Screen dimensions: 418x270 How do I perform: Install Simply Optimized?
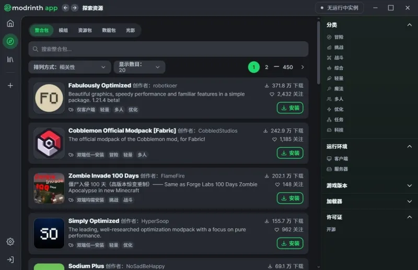click(290, 243)
